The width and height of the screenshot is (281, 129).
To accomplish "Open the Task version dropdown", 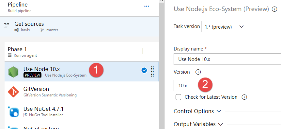I will [x=224, y=27].
